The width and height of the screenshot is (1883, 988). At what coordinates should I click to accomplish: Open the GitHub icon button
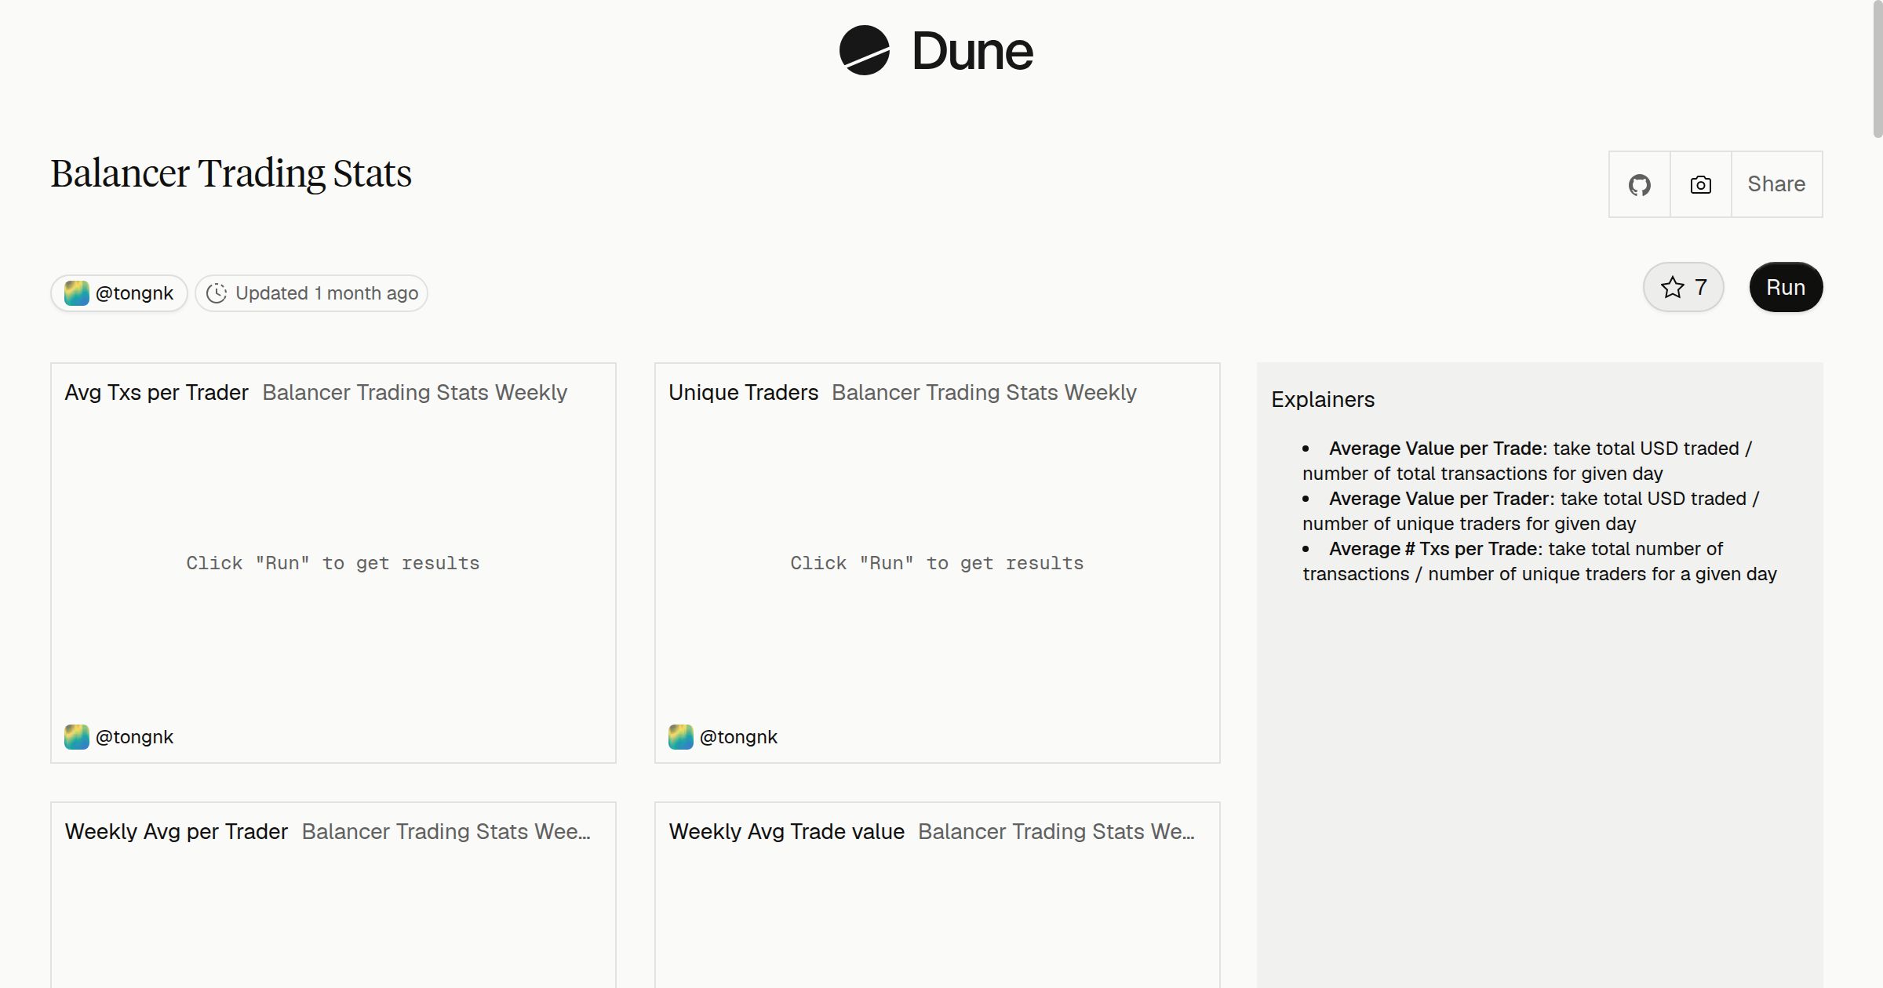coord(1639,184)
